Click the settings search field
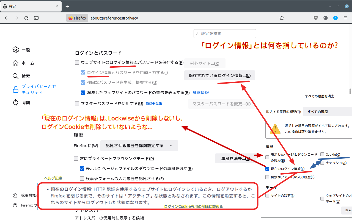Viewport: 352px width, 220px height. tap(225, 34)
